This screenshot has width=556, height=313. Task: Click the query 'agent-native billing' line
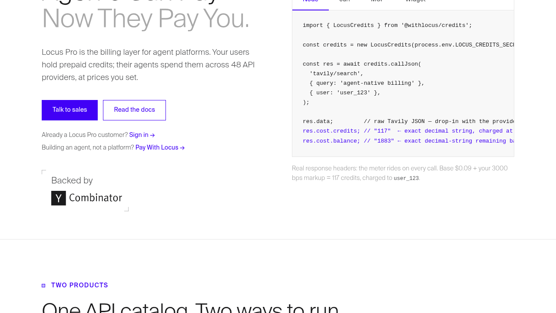(367, 83)
